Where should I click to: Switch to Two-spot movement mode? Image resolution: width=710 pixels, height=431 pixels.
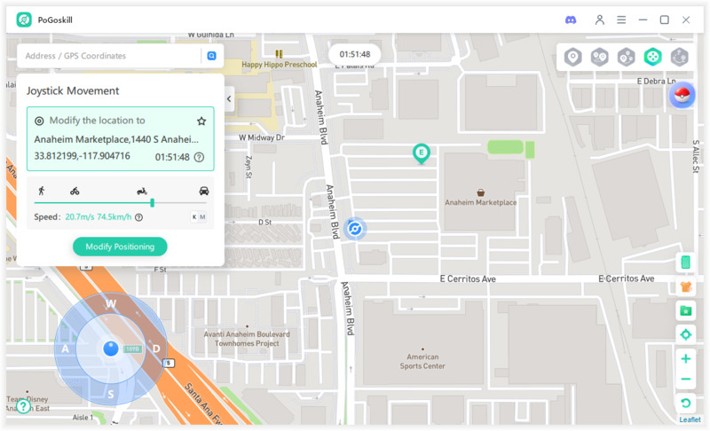(x=600, y=57)
